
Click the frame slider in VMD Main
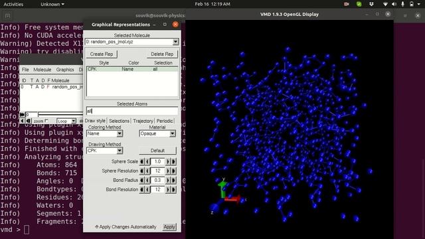point(60,114)
